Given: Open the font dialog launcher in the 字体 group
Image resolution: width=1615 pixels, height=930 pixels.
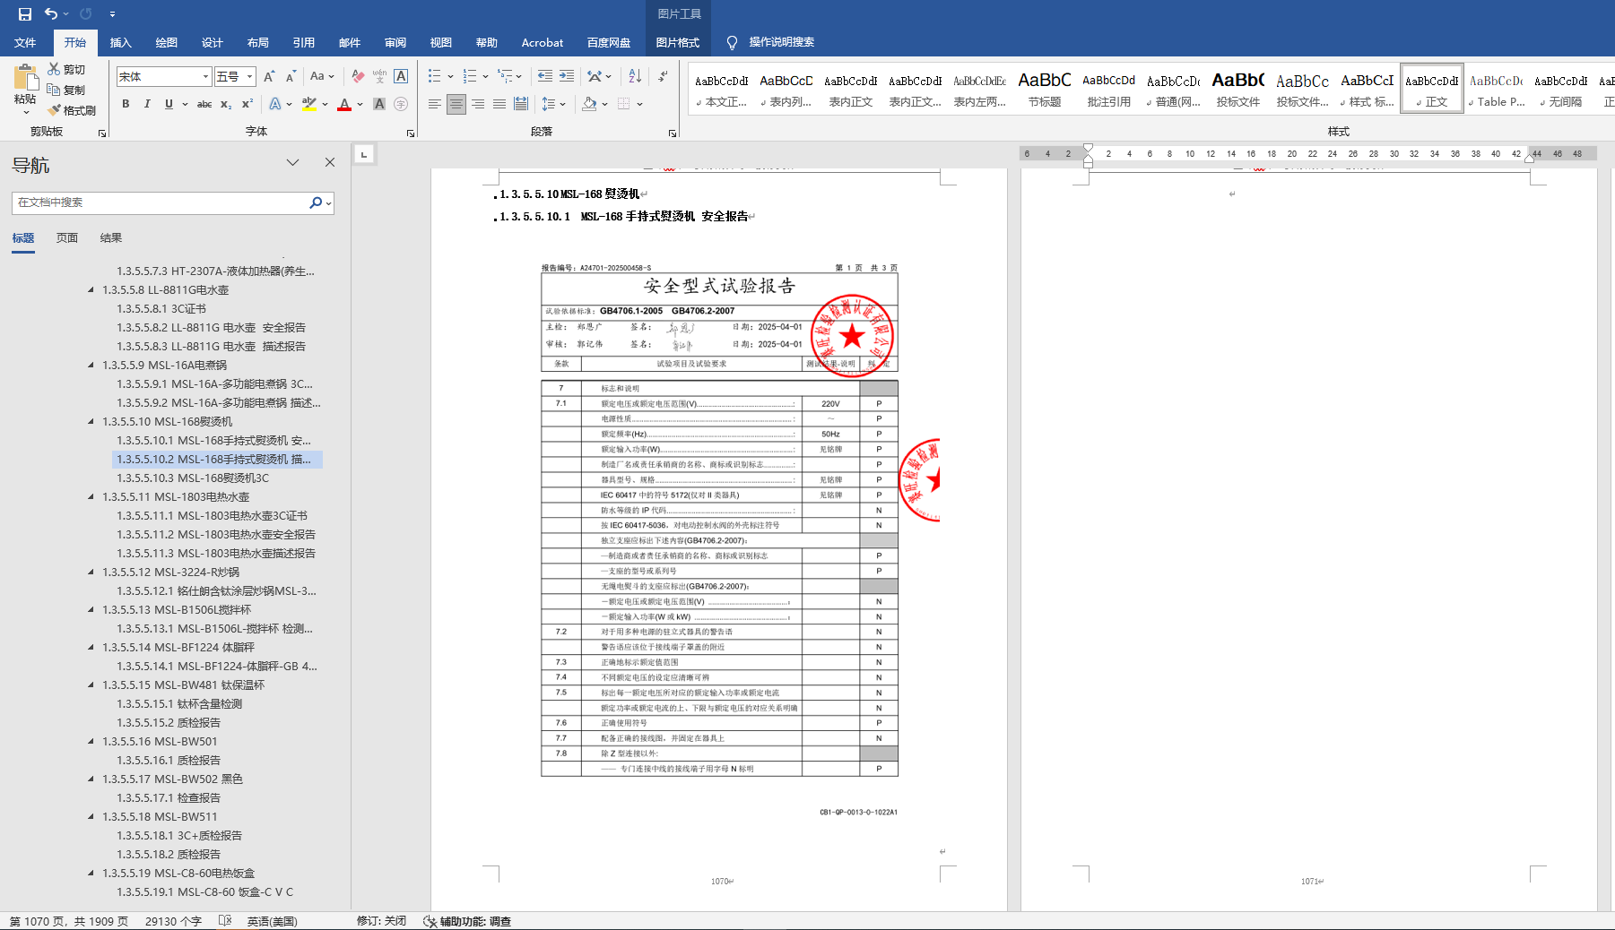Looking at the screenshot, I should coord(411,133).
